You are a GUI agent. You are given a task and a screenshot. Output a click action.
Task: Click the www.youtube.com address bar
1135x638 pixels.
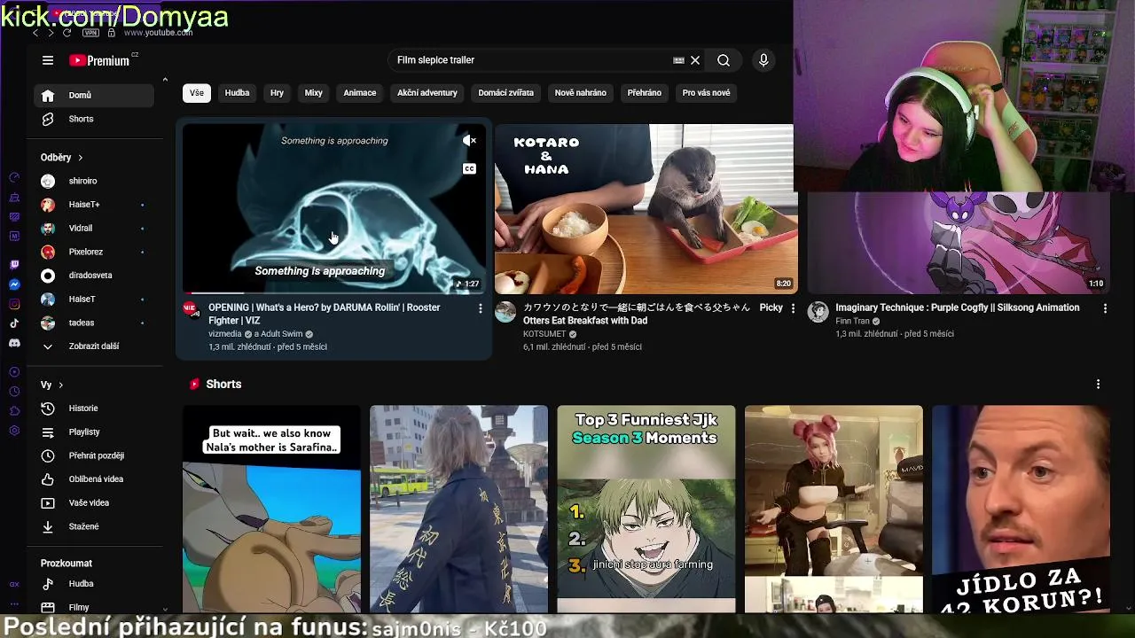[x=158, y=33]
